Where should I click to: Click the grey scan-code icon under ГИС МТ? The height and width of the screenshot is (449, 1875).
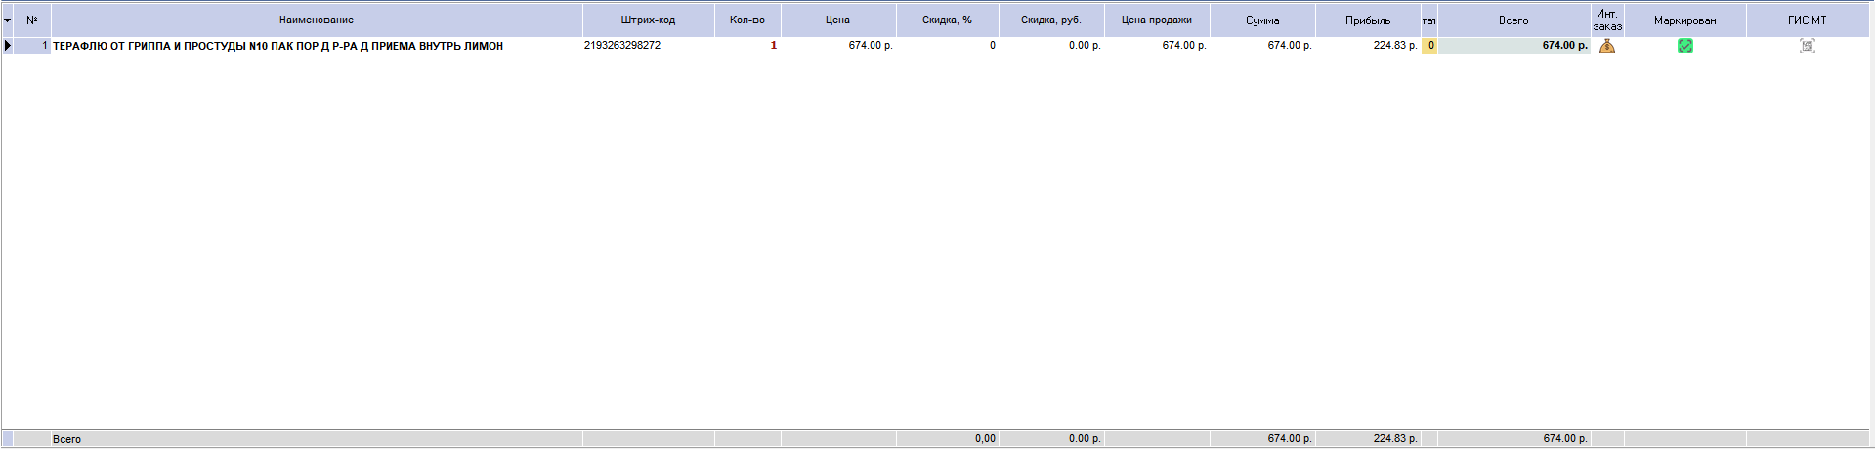[x=1808, y=46]
